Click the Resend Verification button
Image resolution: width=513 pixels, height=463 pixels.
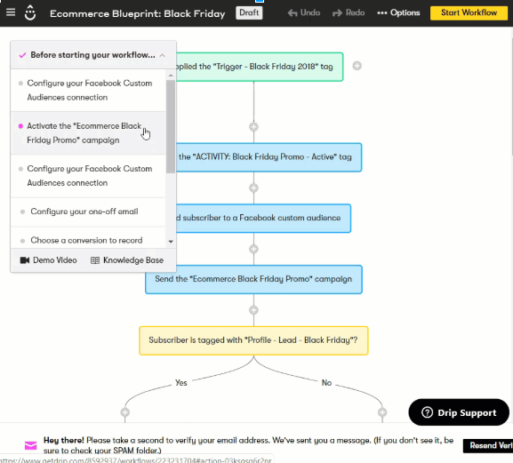pyautogui.click(x=488, y=445)
